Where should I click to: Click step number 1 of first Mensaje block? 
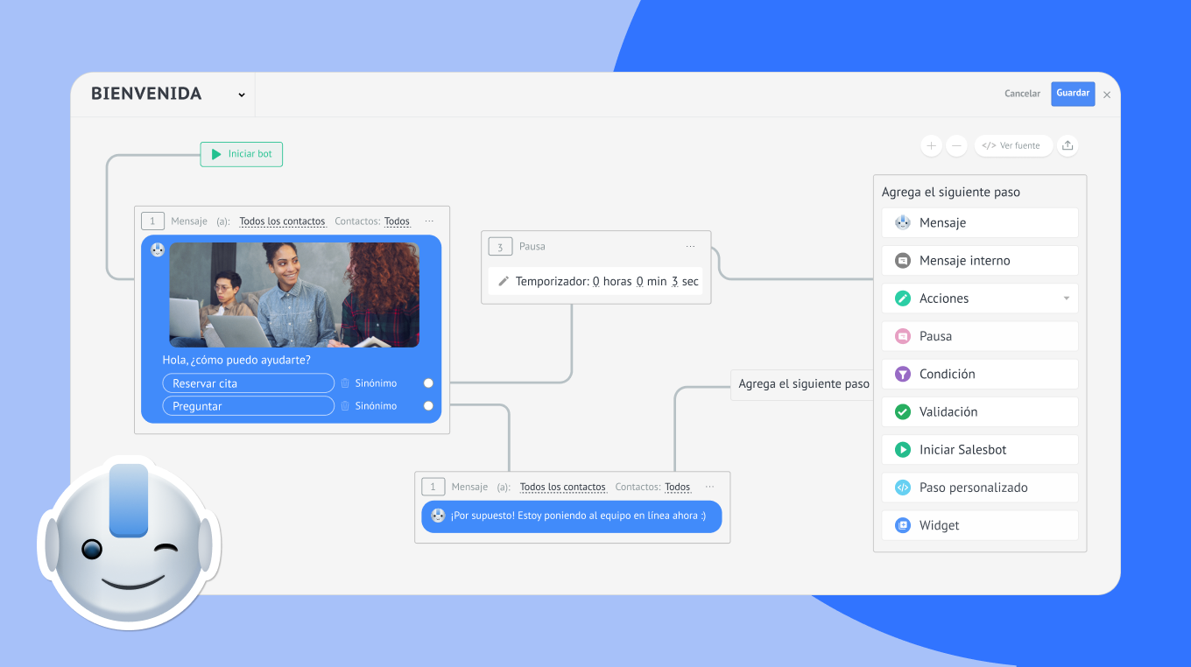click(x=152, y=221)
